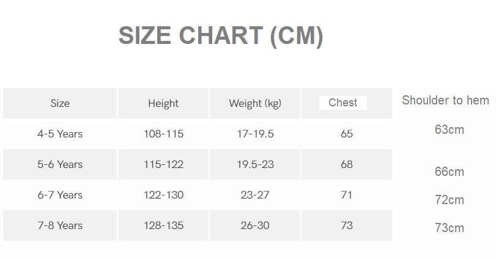Click the 63cm shoulder to hem value
Image resolution: width=496 pixels, height=259 pixels.
tap(450, 129)
